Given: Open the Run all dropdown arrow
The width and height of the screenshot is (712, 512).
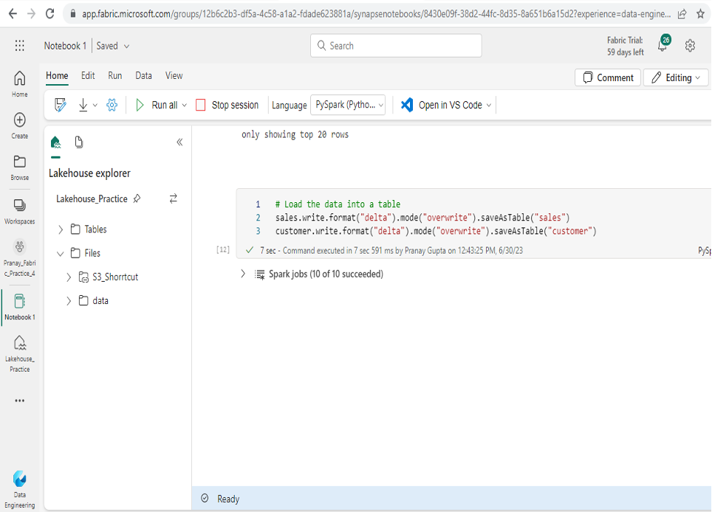Looking at the screenshot, I should pos(185,105).
